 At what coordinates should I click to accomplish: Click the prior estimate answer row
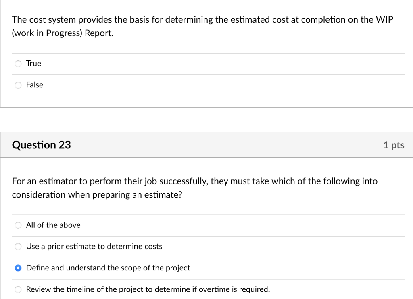tap(94, 246)
